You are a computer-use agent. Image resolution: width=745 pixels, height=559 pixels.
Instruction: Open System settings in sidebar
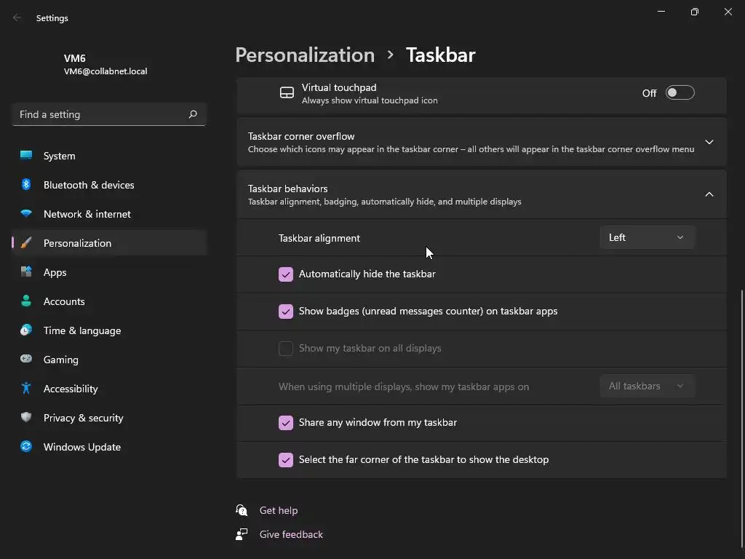(59, 156)
